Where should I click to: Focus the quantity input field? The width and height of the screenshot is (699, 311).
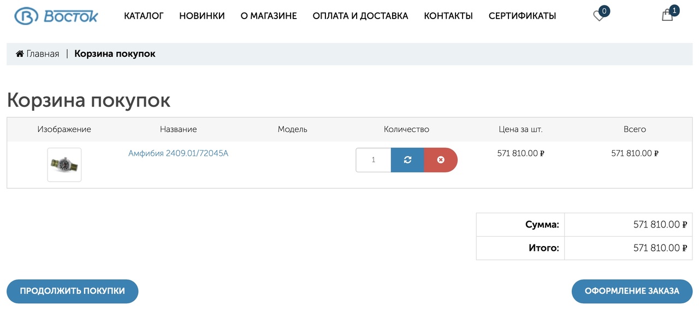coord(374,160)
